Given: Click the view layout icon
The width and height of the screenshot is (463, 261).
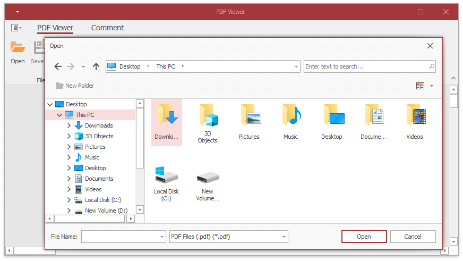Looking at the screenshot, I should (420, 86).
